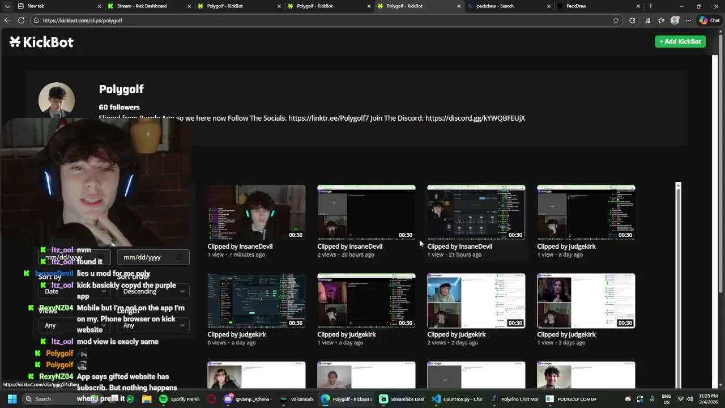Viewport: 725px width, 408px height.
Task: Click '2 views • 20 hours ago' text
Action: click(346, 254)
